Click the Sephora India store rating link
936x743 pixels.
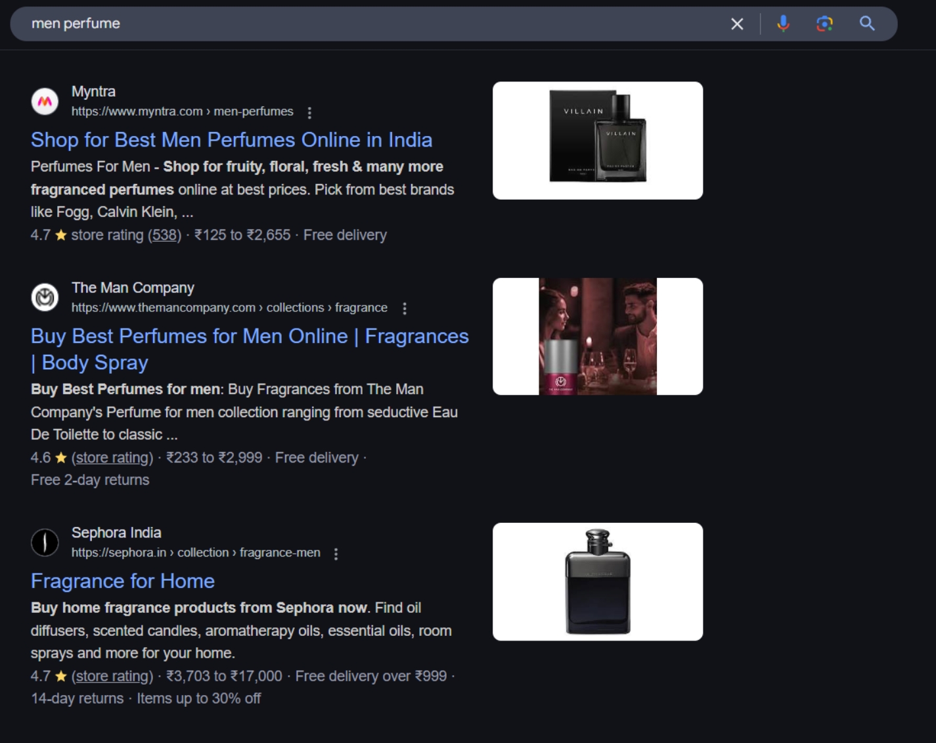tap(112, 676)
